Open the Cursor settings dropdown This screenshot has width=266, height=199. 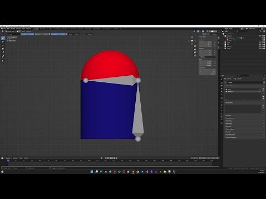click(90, 34)
